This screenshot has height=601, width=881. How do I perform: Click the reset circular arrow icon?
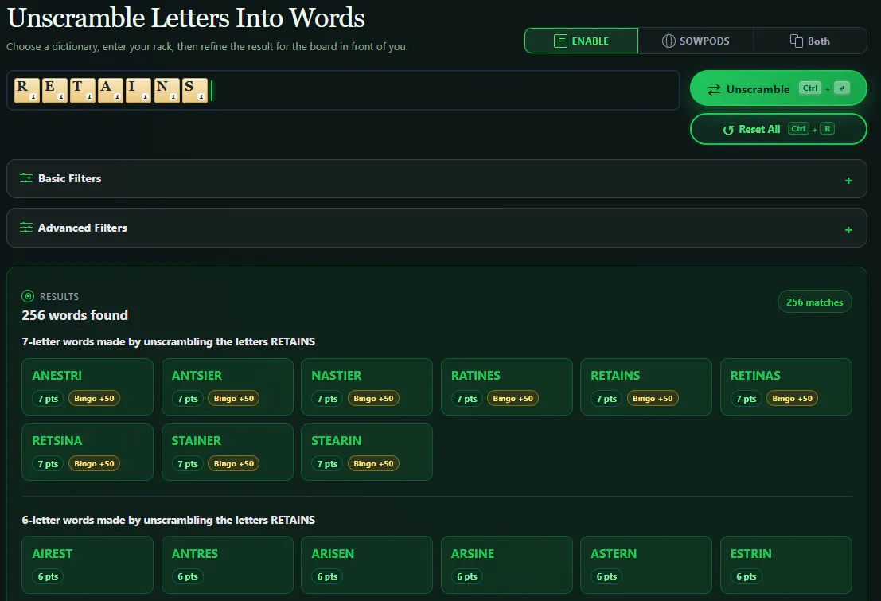pos(728,130)
